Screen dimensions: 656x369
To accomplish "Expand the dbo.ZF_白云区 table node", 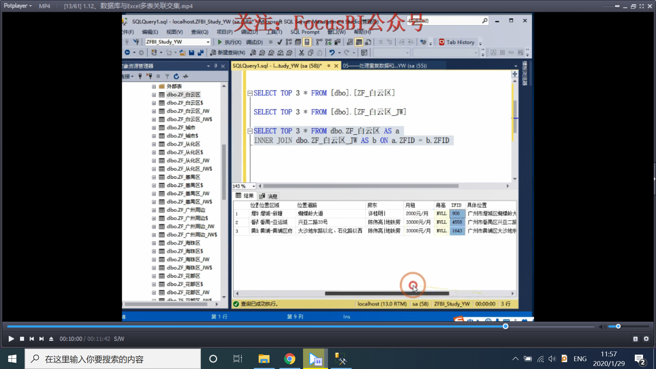I will (x=154, y=95).
